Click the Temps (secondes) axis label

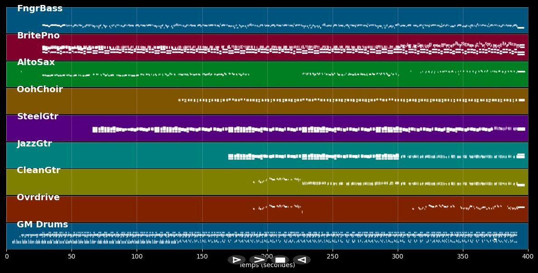point(267,265)
